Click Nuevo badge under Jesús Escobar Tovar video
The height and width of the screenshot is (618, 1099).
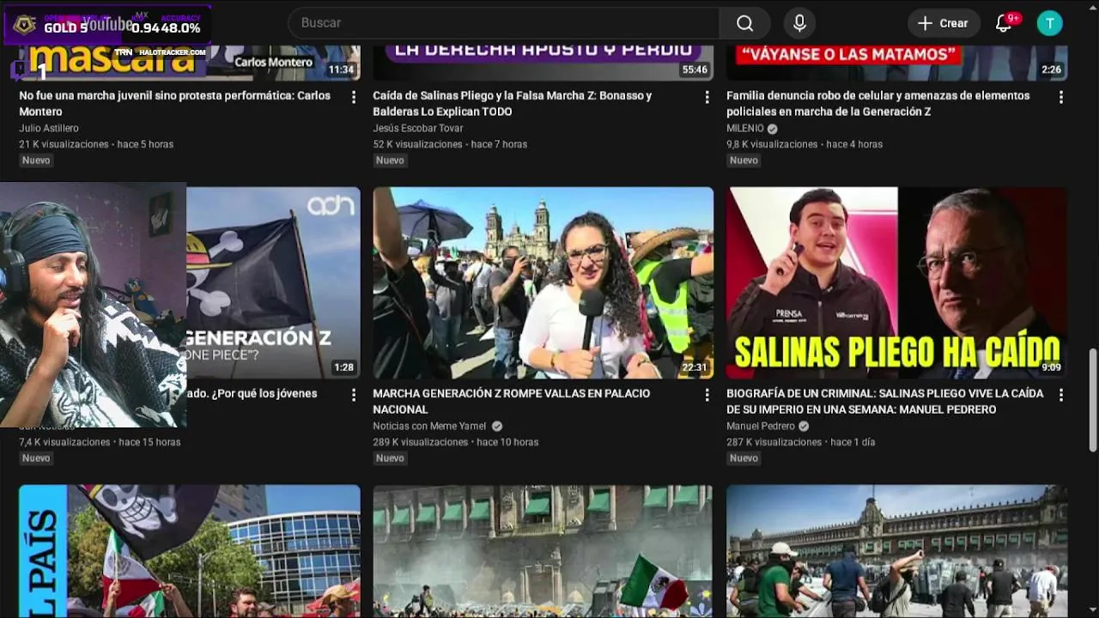tap(390, 161)
